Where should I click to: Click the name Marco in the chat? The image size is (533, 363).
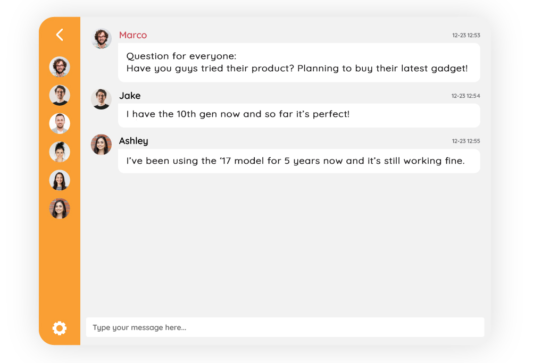pyautogui.click(x=133, y=35)
